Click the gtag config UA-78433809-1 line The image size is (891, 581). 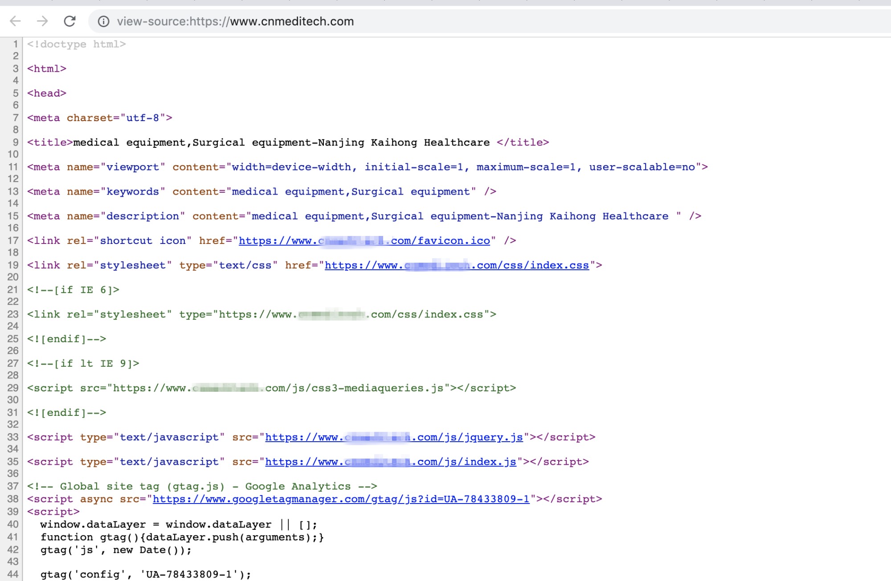[x=146, y=574]
